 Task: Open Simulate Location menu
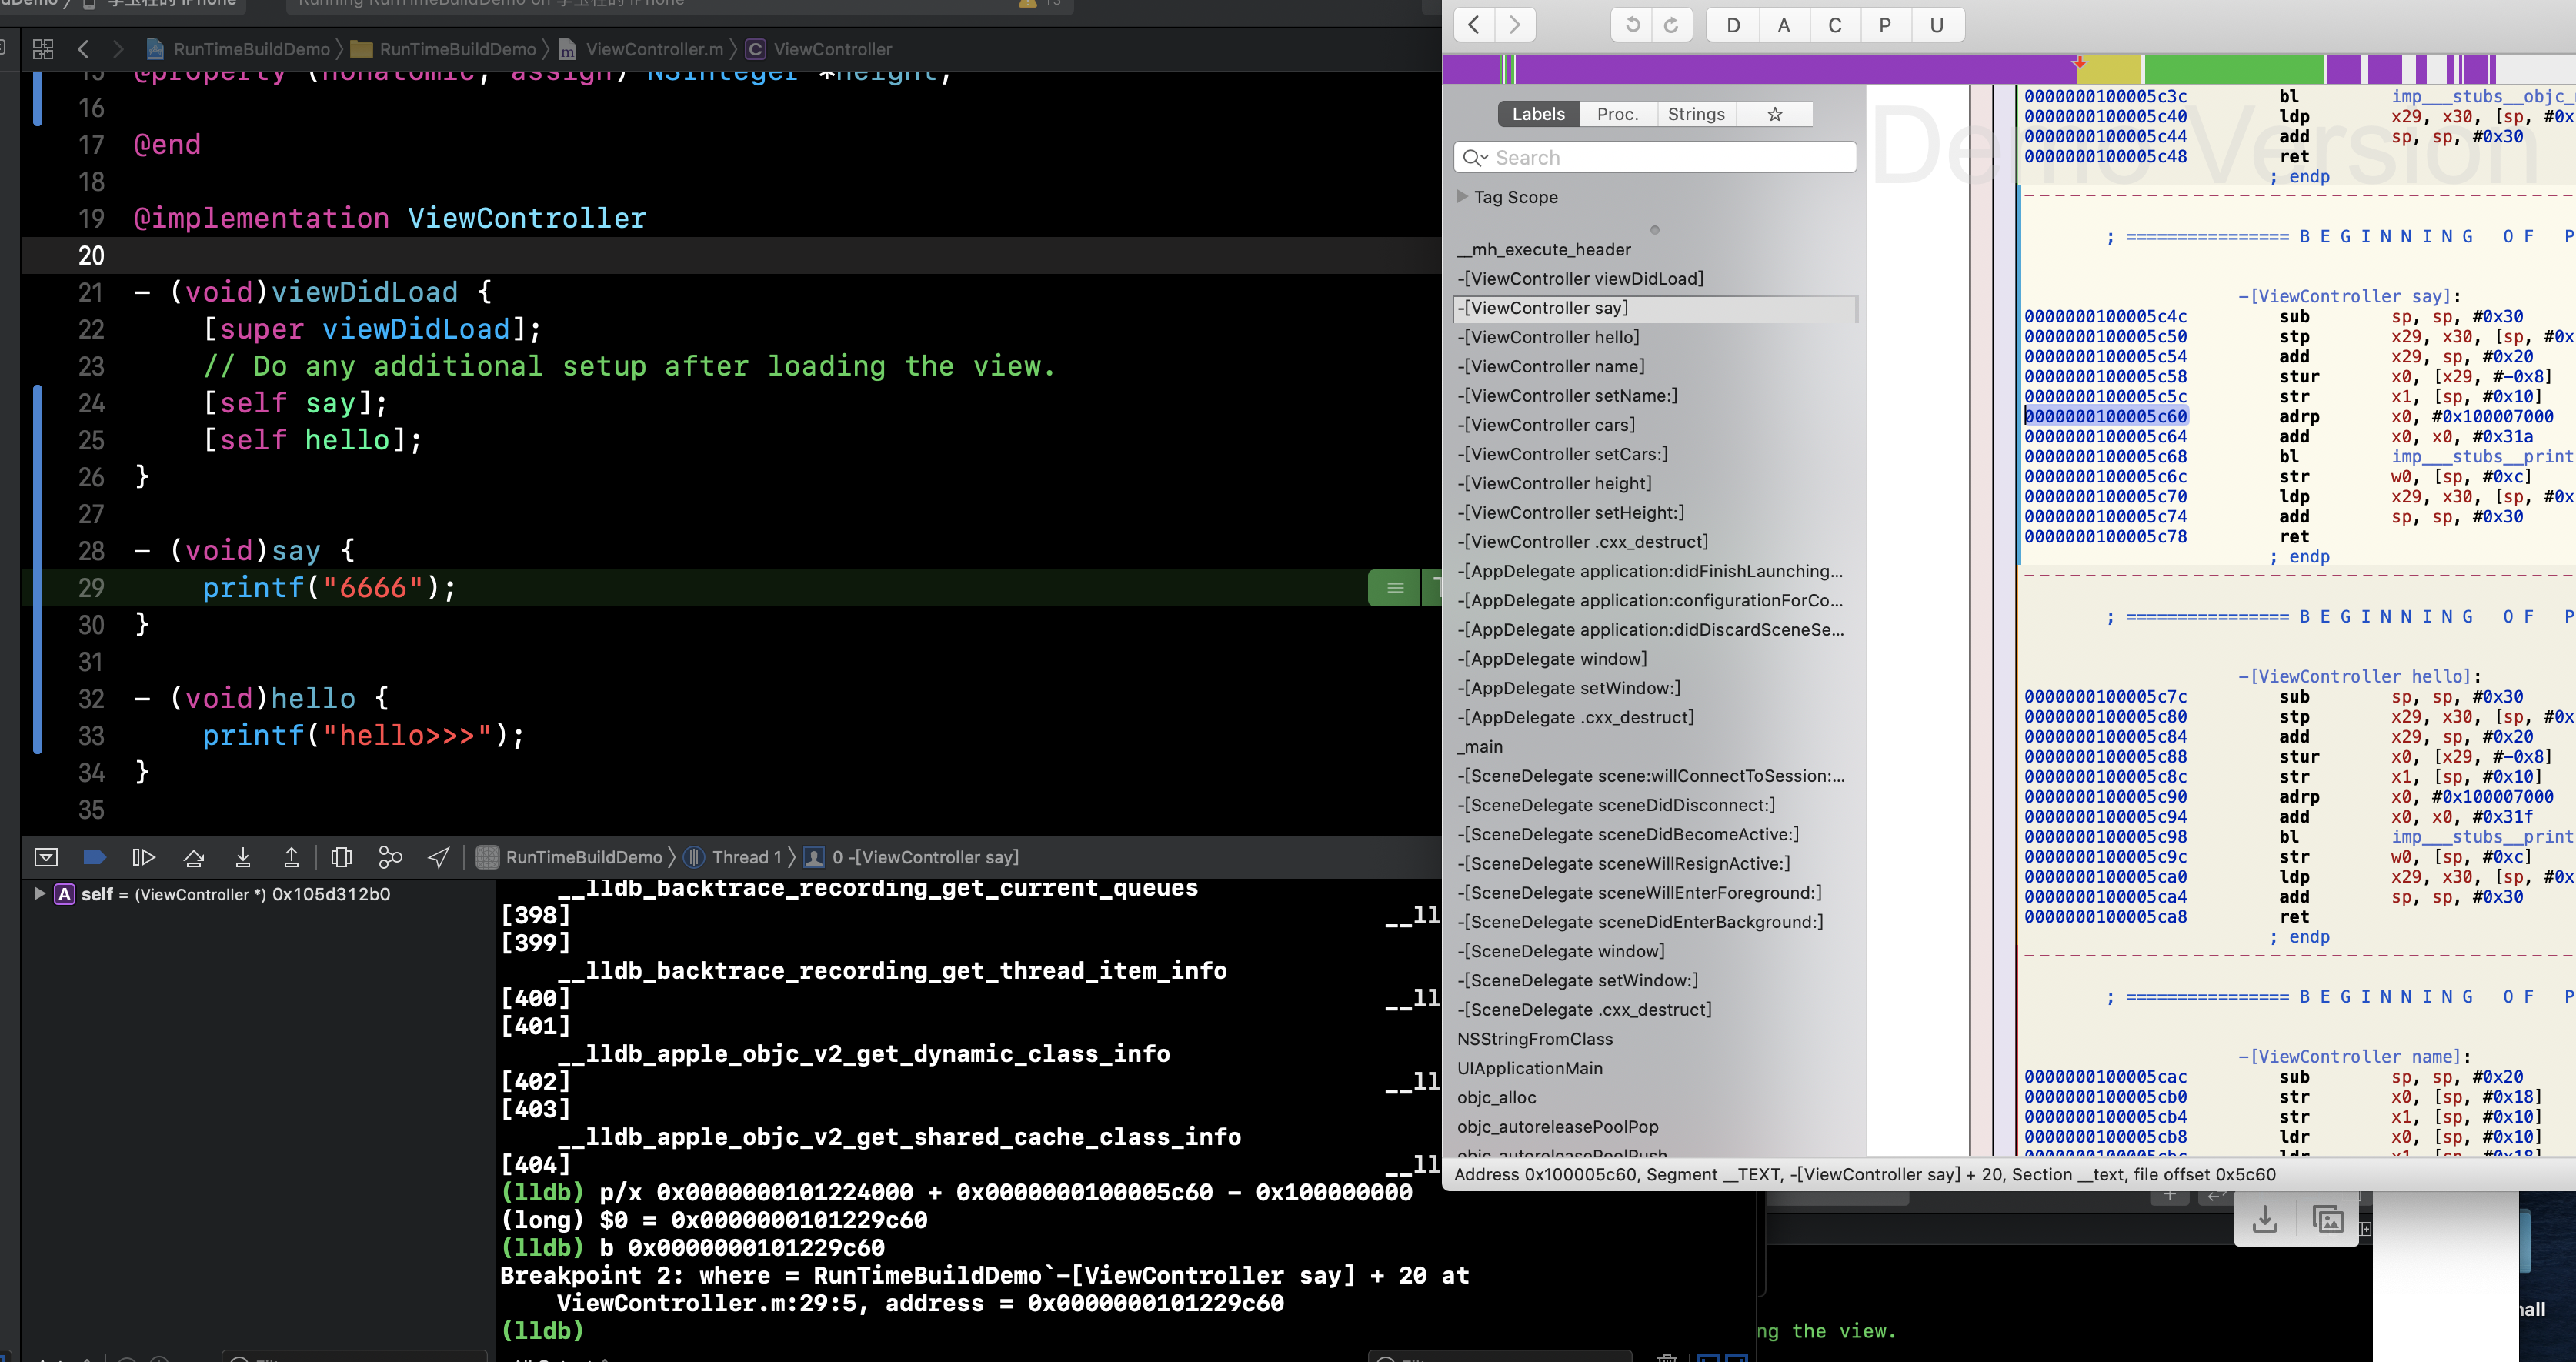(x=439, y=857)
